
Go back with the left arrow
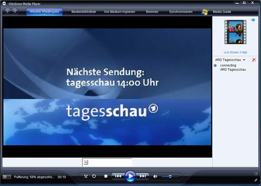(x=8, y=11)
